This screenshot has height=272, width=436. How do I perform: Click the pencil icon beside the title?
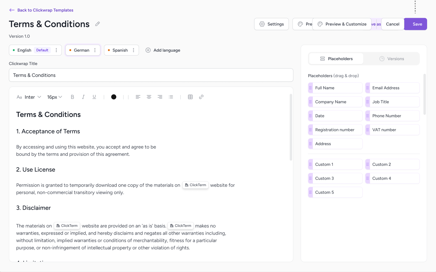pos(98,24)
